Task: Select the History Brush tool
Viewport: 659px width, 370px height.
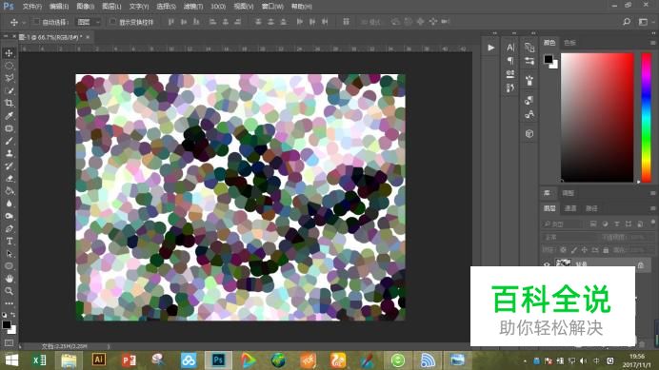Action: click(x=9, y=166)
